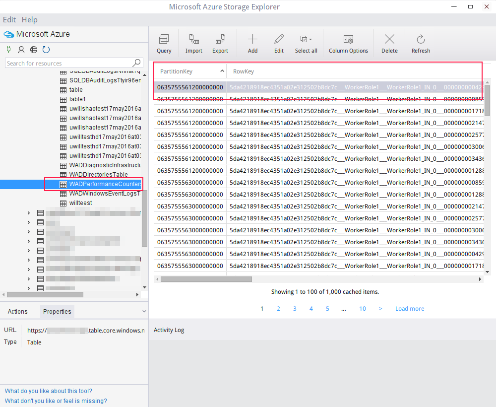Click the search magnifier icon
496x407 pixels.
[x=136, y=63]
